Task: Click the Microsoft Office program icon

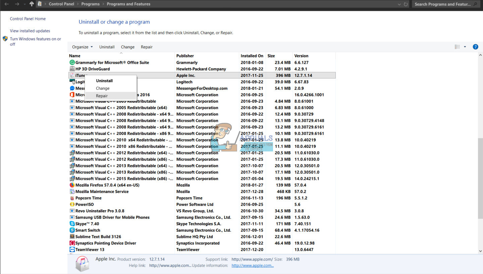Action: coord(72,95)
